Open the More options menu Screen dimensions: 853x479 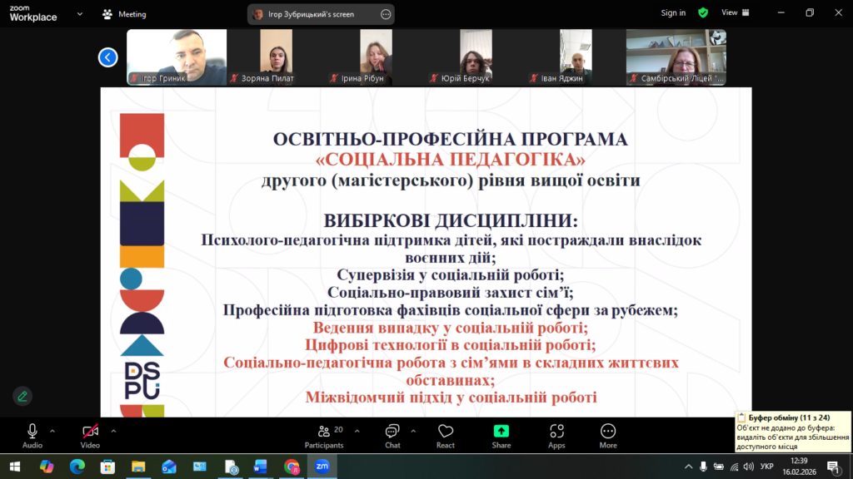(x=608, y=435)
